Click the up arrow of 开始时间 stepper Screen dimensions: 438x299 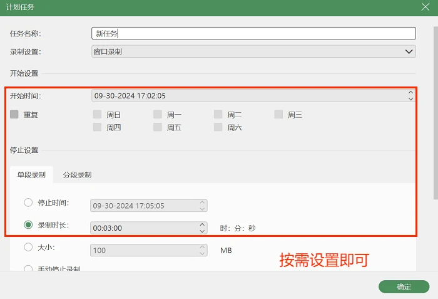tap(410, 92)
